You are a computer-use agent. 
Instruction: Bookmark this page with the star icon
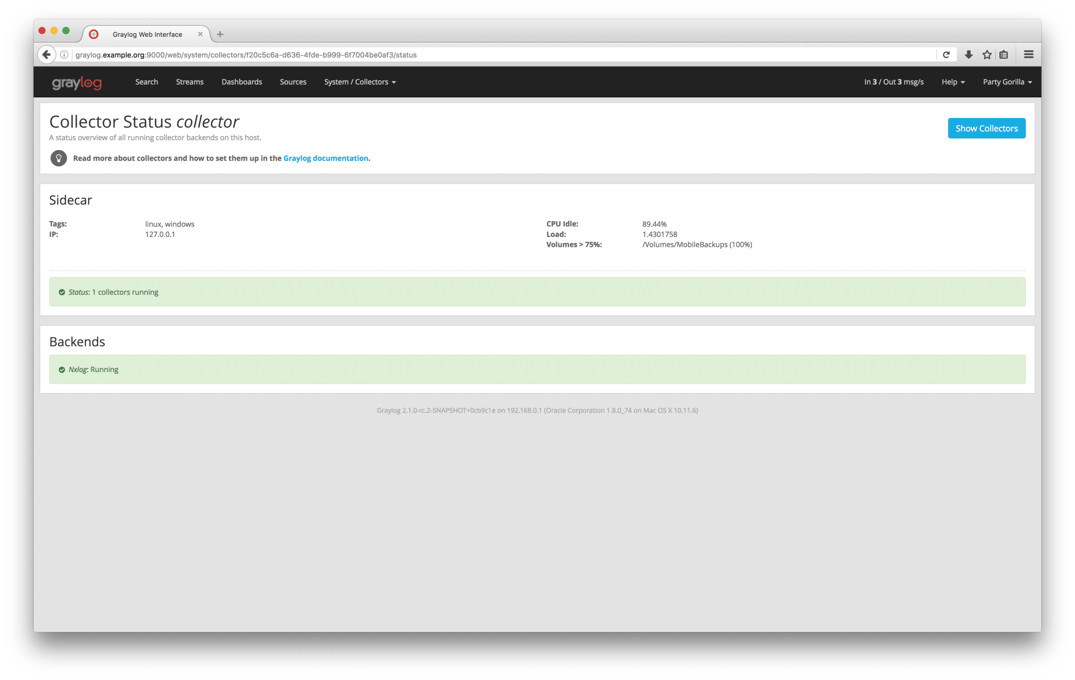pyautogui.click(x=987, y=55)
